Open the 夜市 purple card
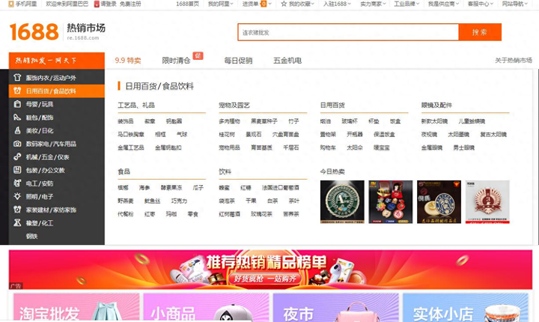This screenshot has width=539, height=322. pyautogui.click(x=336, y=308)
